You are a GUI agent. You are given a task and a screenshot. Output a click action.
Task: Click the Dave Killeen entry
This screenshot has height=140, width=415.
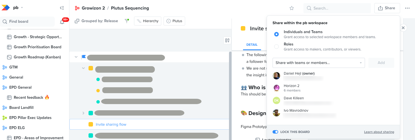333,100
